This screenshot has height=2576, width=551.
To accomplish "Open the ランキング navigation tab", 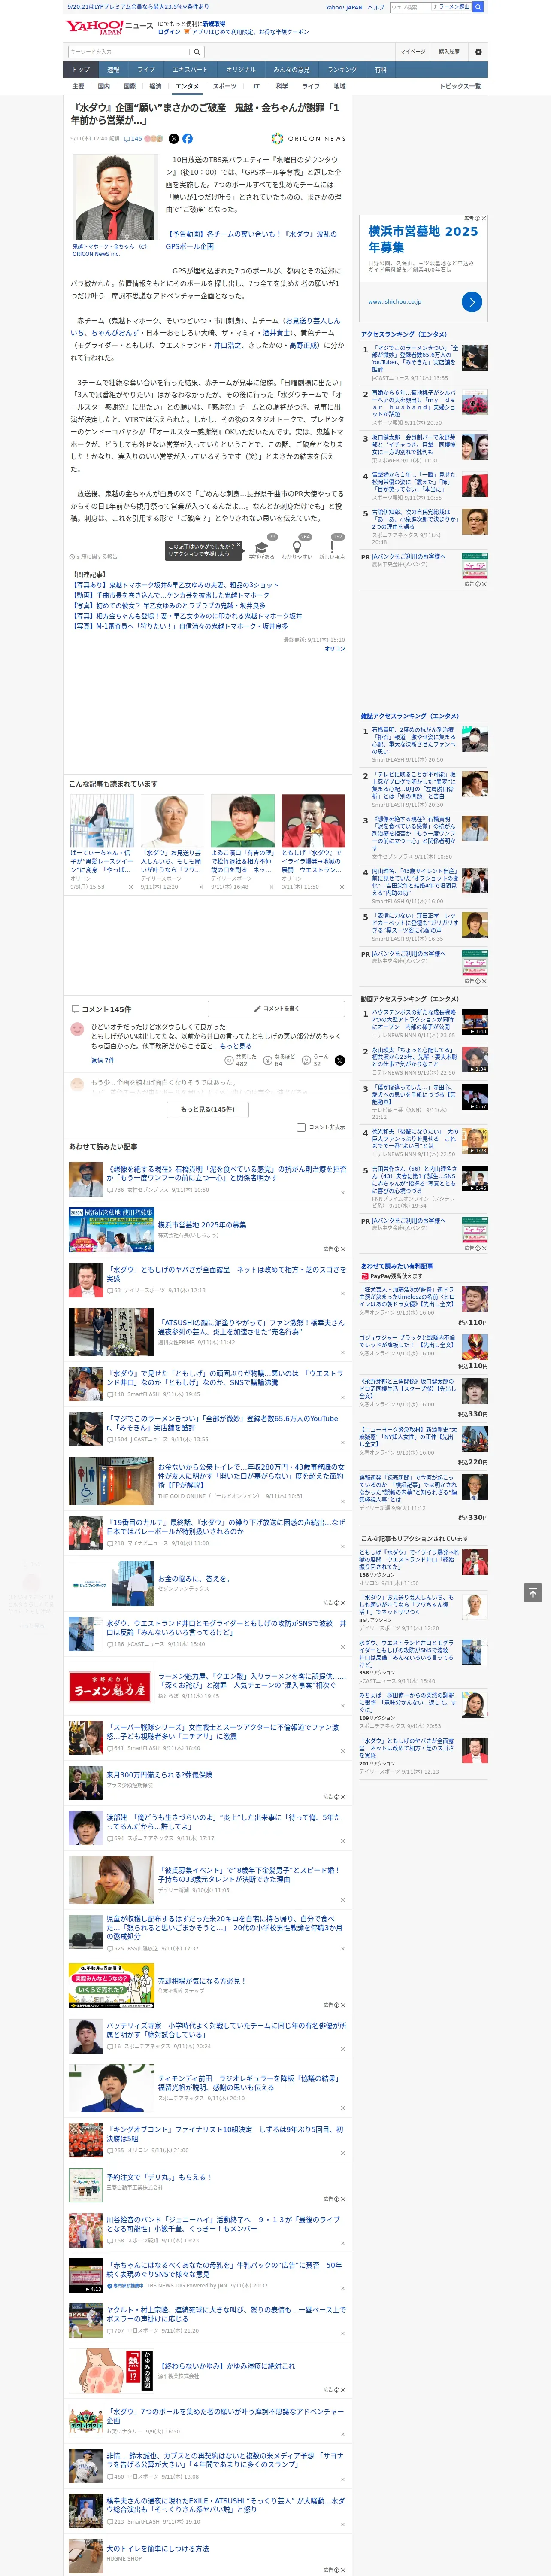I will (342, 70).
